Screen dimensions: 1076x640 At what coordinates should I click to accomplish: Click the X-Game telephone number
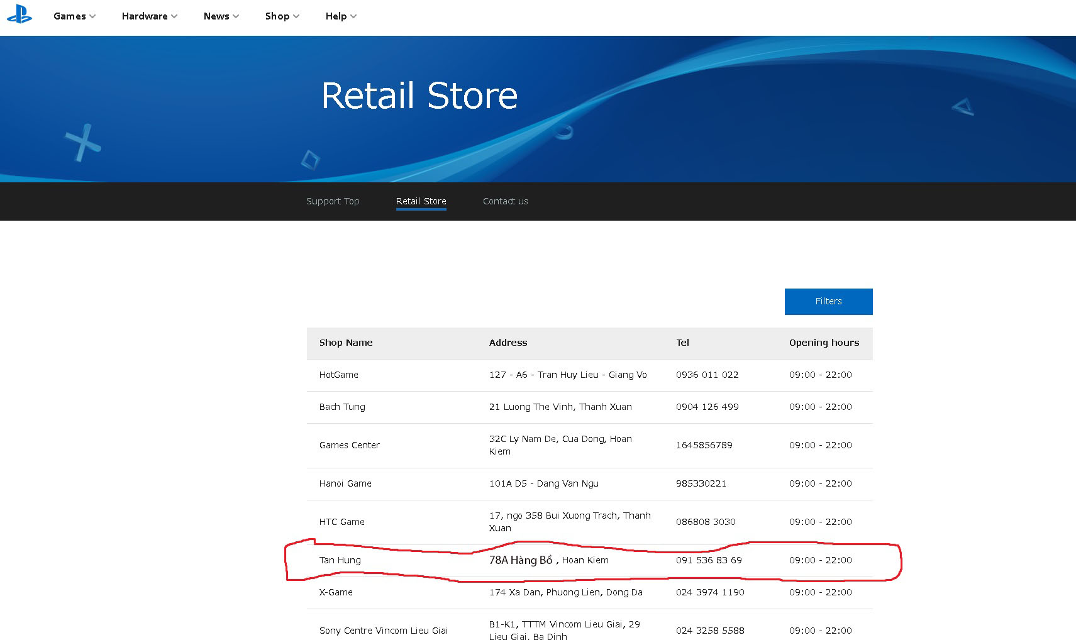[710, 592]
